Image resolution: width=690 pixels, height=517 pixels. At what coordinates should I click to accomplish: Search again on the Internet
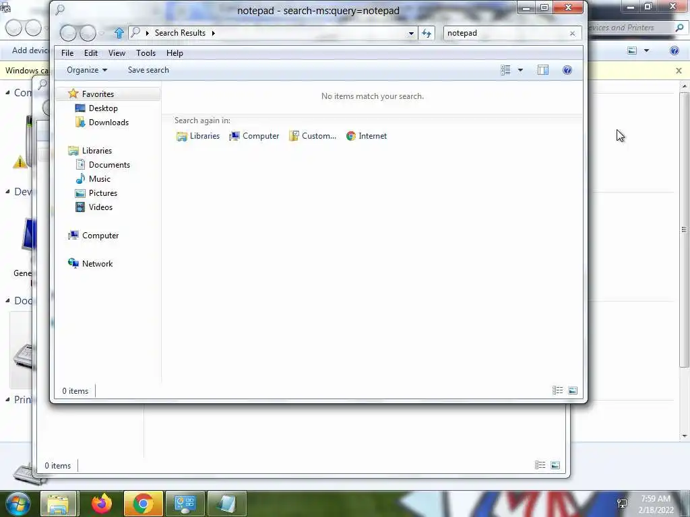(x=367, y=136)
